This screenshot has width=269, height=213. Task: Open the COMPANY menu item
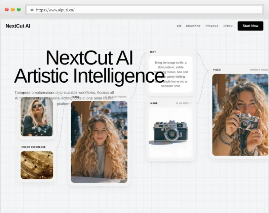pyautogui.click(x=193, y=26)
